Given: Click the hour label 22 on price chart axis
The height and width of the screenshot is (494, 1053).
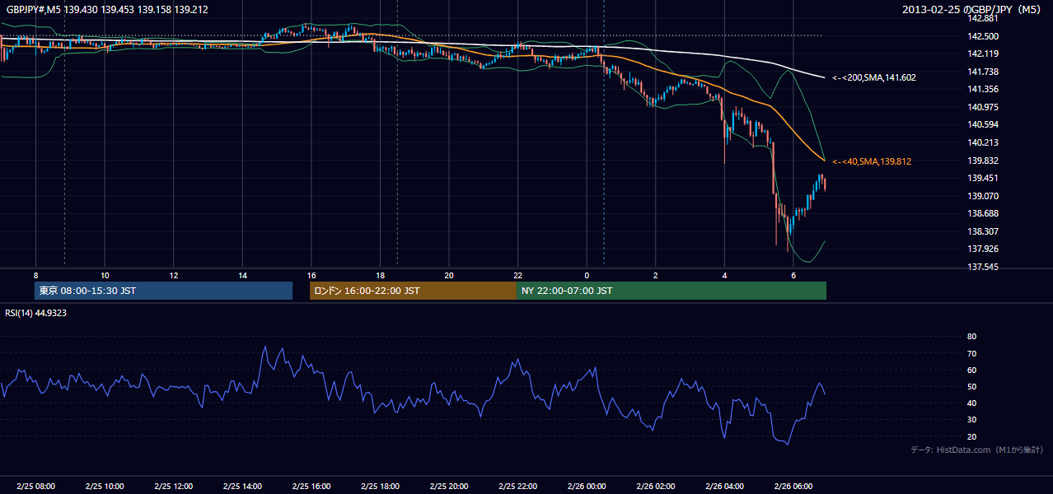Looking at the screenshot, I should (x=517, y=275).
